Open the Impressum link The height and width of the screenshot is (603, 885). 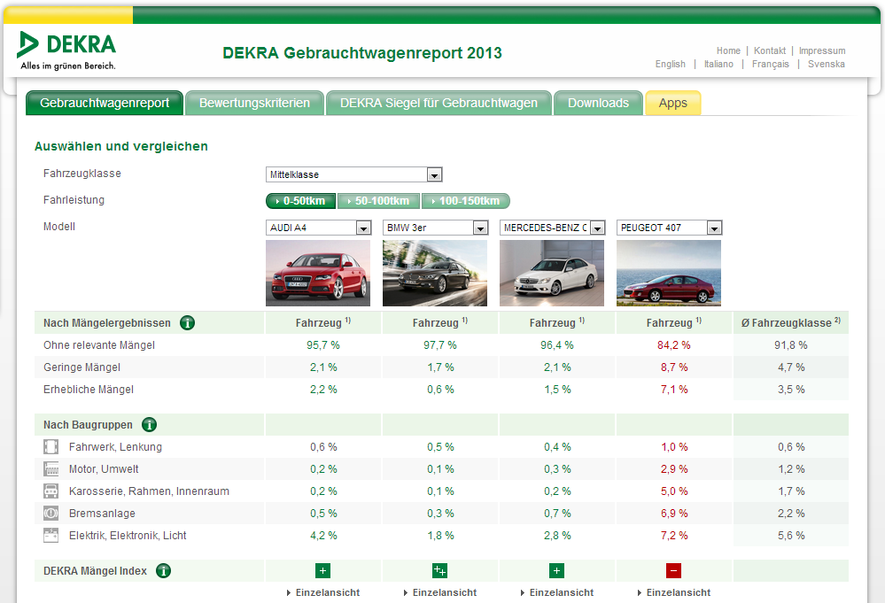coord(822,50)
